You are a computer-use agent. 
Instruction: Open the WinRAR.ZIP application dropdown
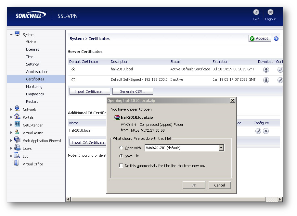coord(221,148)
